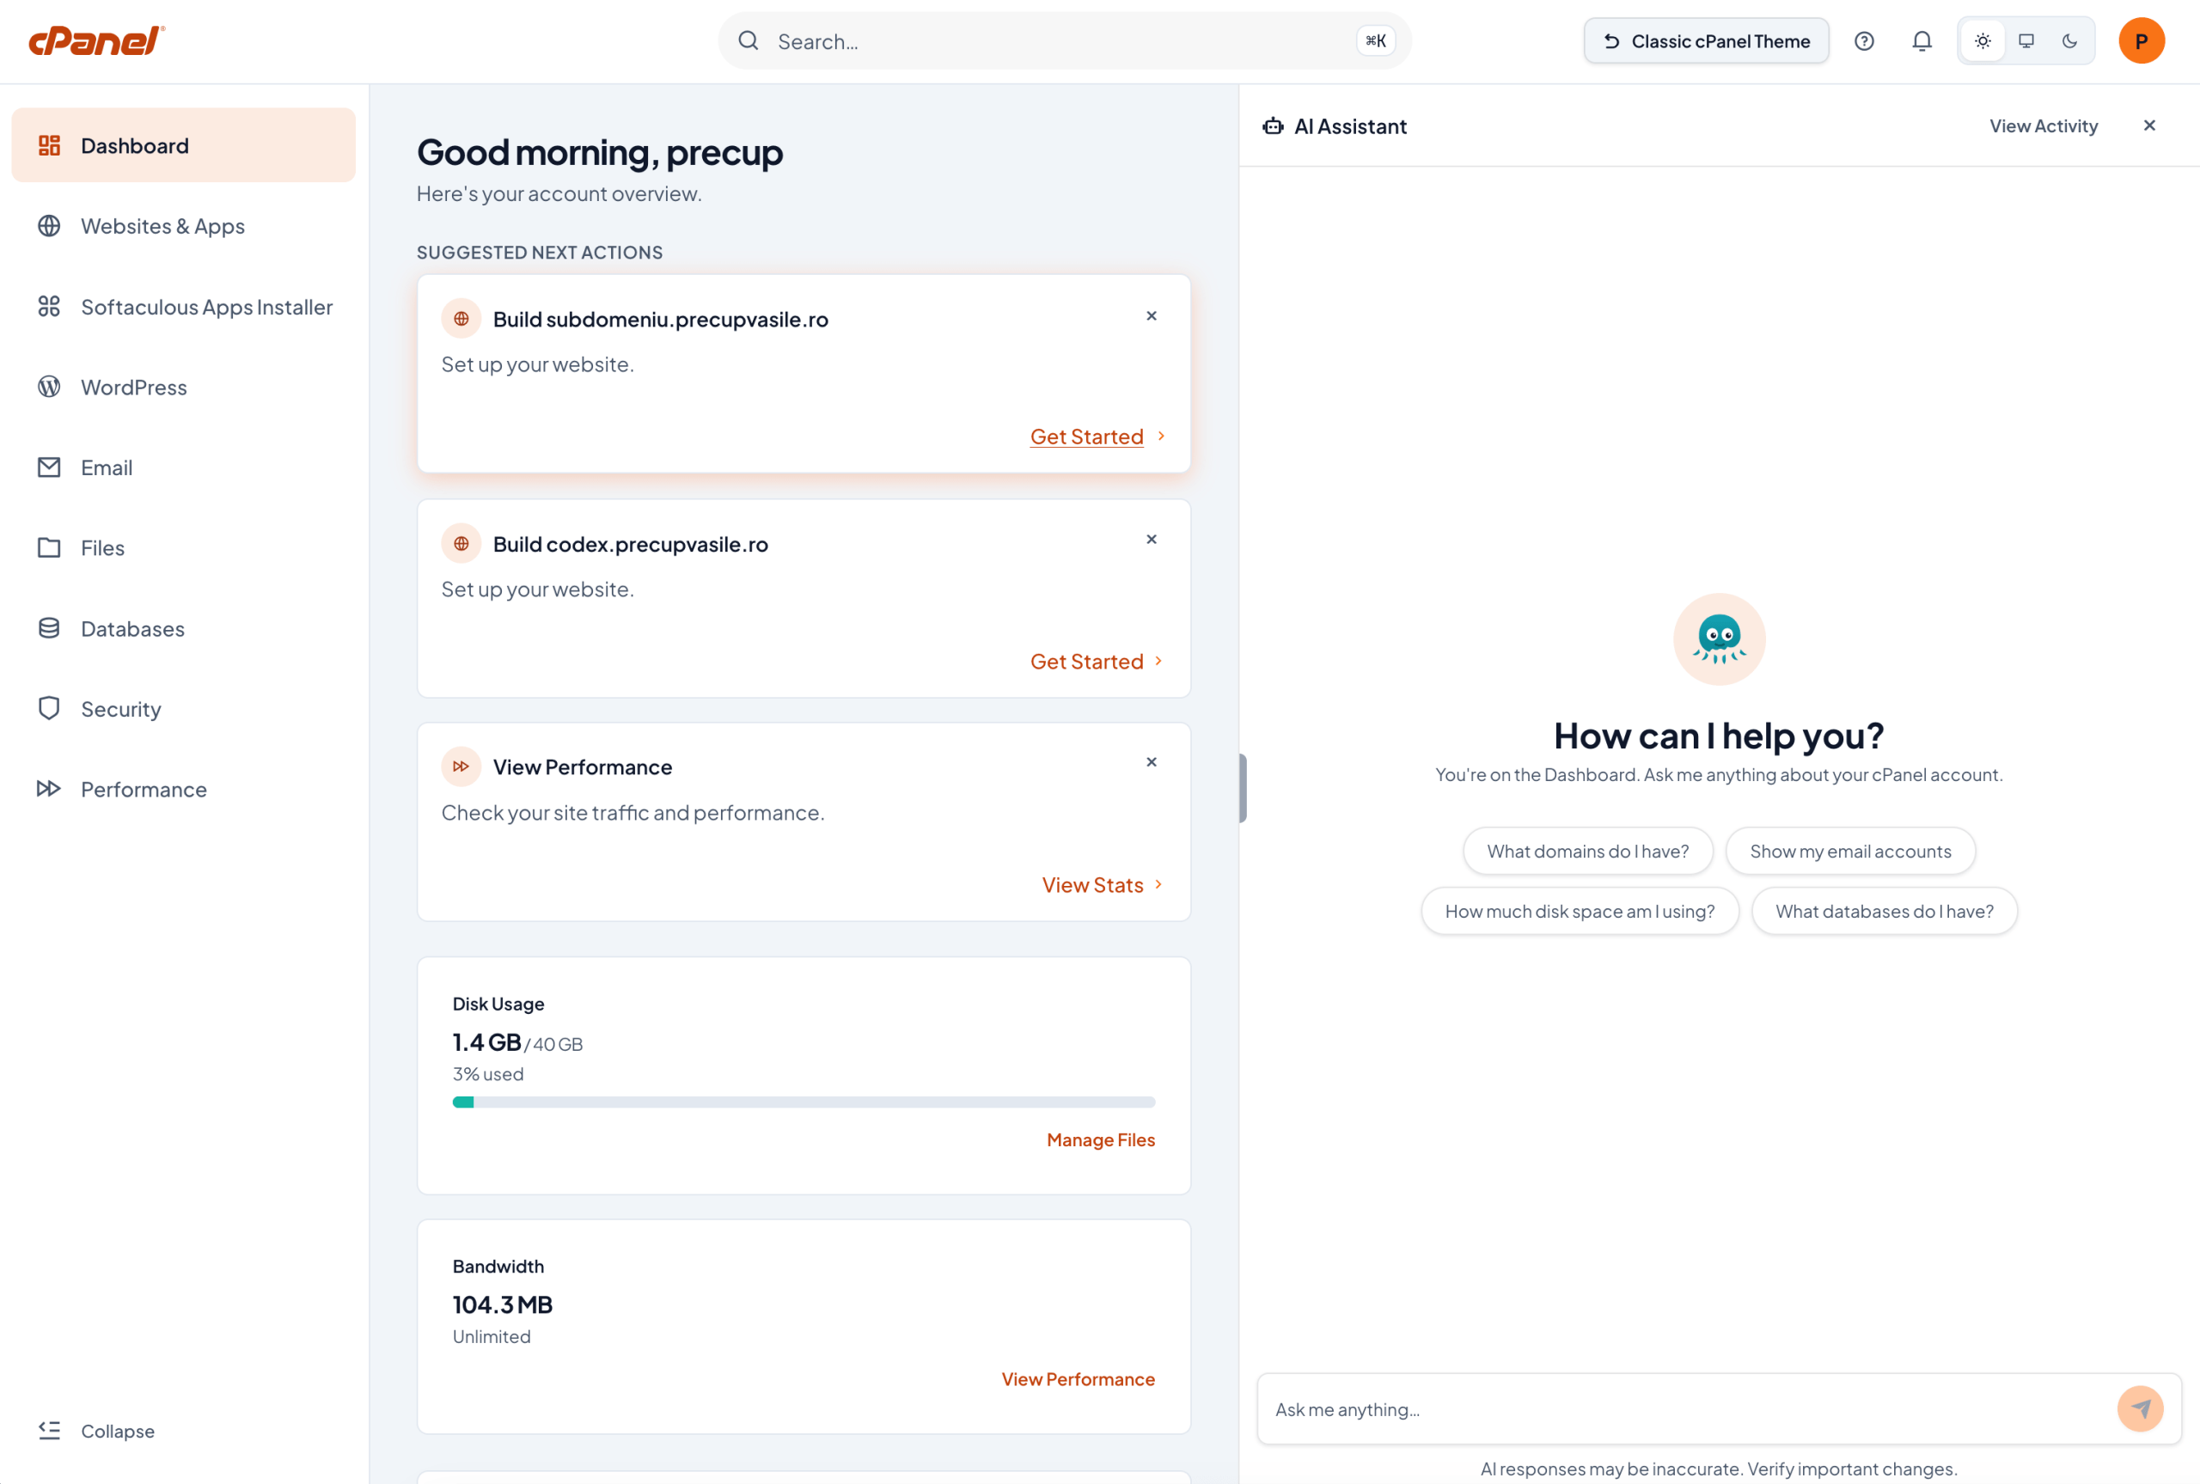Dismiss the Build codex.precupvasile.ro card
This screenshot has height=1484, width=2200.
click(x=1152, y=540)
